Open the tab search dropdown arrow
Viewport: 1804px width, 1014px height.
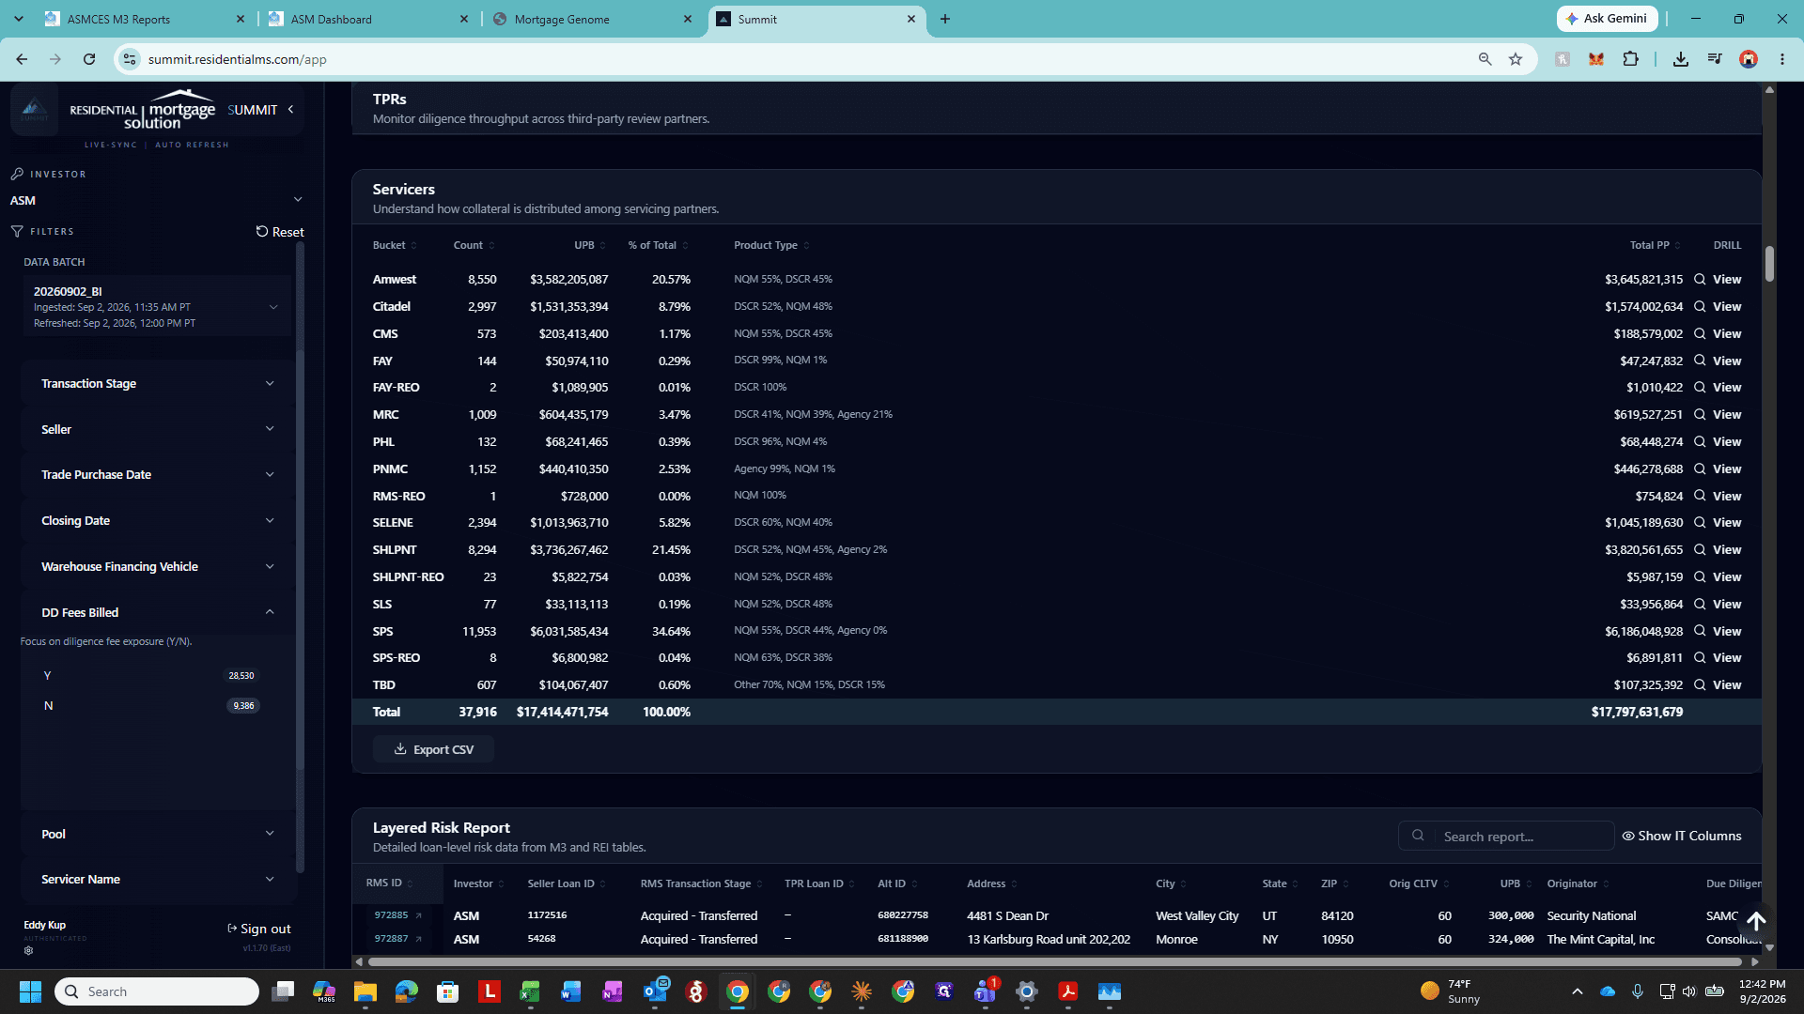(x=18, y=19)
